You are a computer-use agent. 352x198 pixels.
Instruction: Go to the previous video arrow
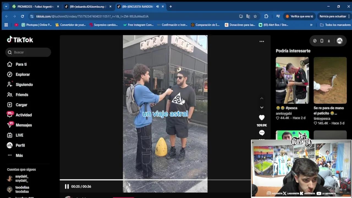click(262, 98)
